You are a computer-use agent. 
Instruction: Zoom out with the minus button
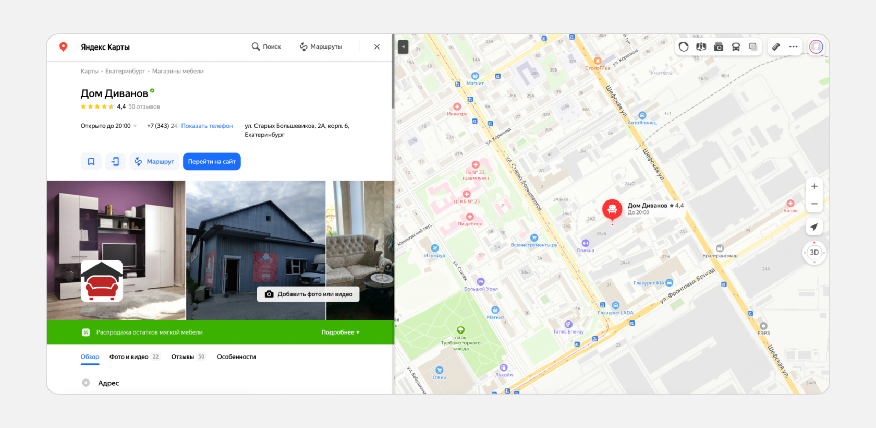click(814, 204)
